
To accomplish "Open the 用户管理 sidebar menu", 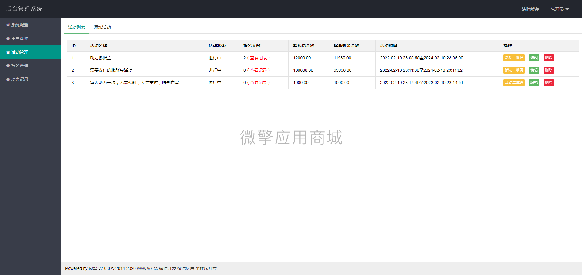I will point(30,38).
